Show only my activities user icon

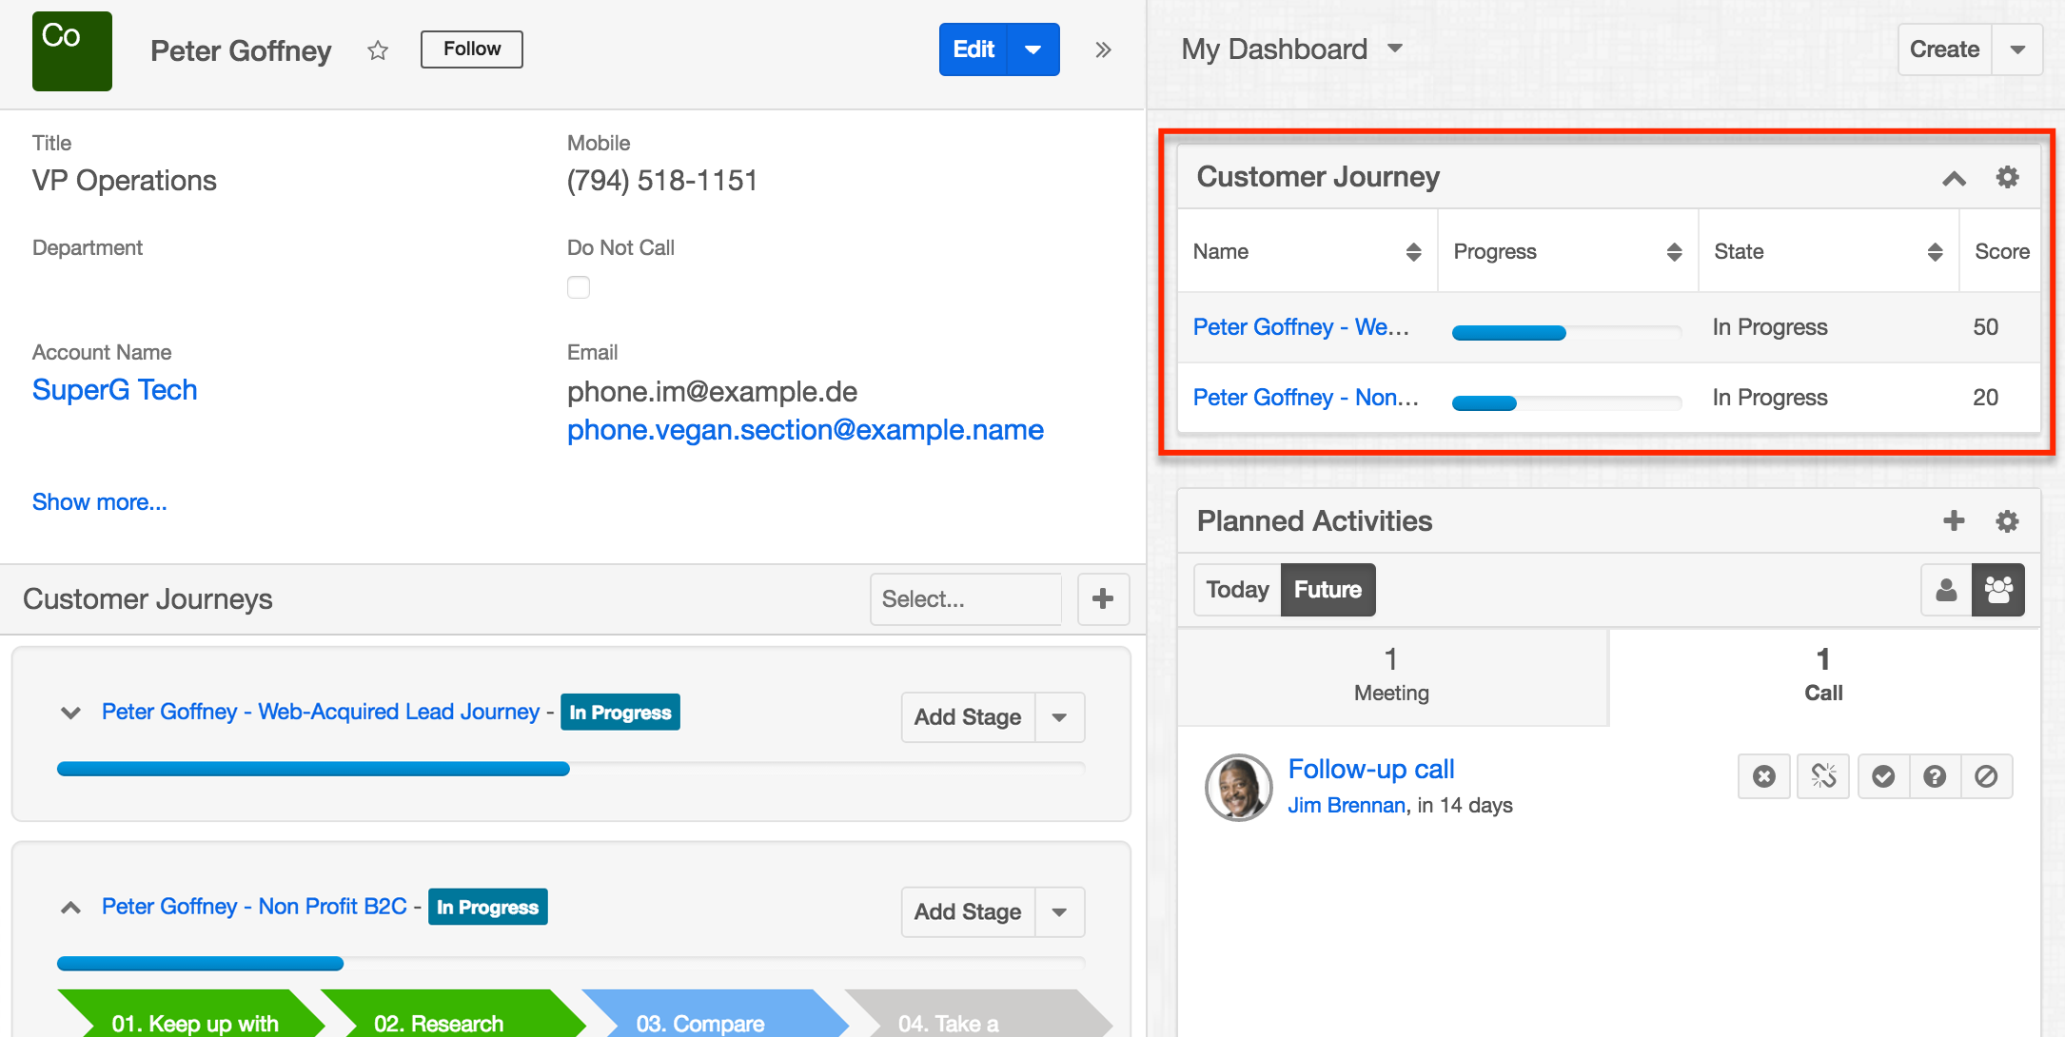coord(1946,590)
